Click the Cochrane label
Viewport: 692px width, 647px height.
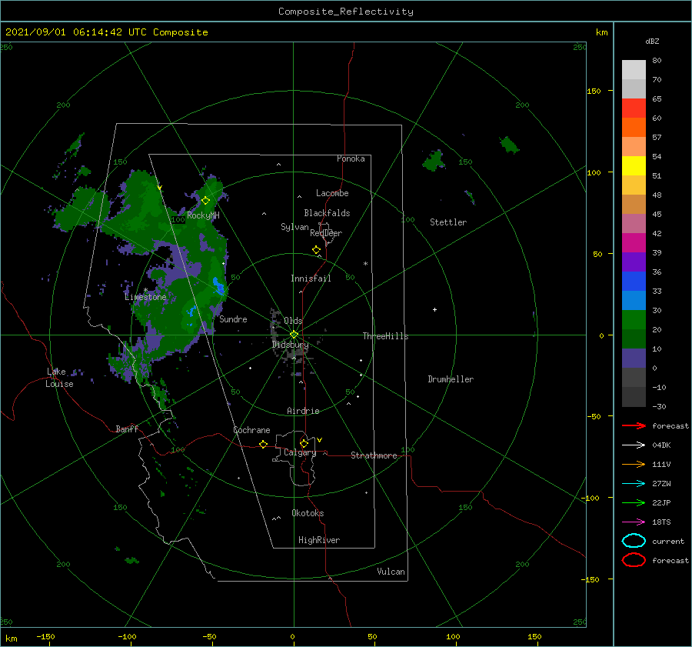tap(251, 430)
